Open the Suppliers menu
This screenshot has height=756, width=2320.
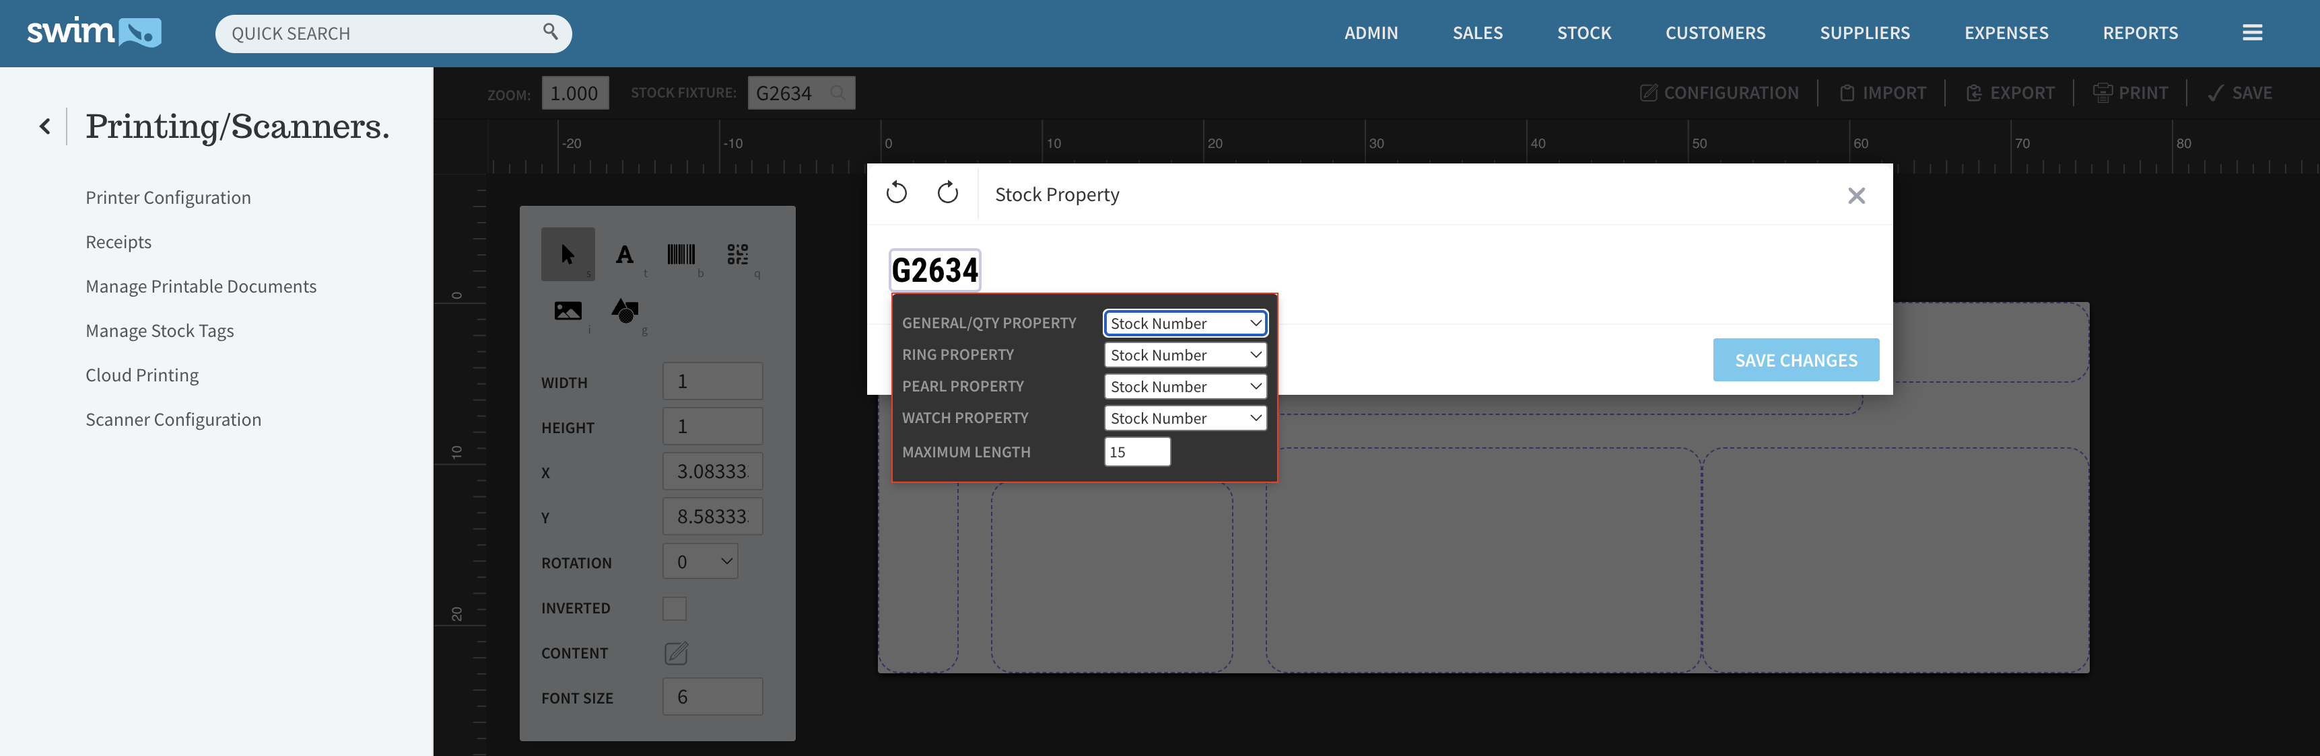tap(1864, 34)
